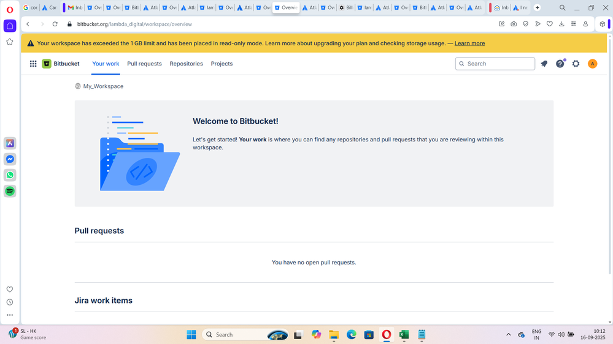This screenshot has width=613, height=344.
Task: Select the Pull requests section heading
Action: pos(99,231)
